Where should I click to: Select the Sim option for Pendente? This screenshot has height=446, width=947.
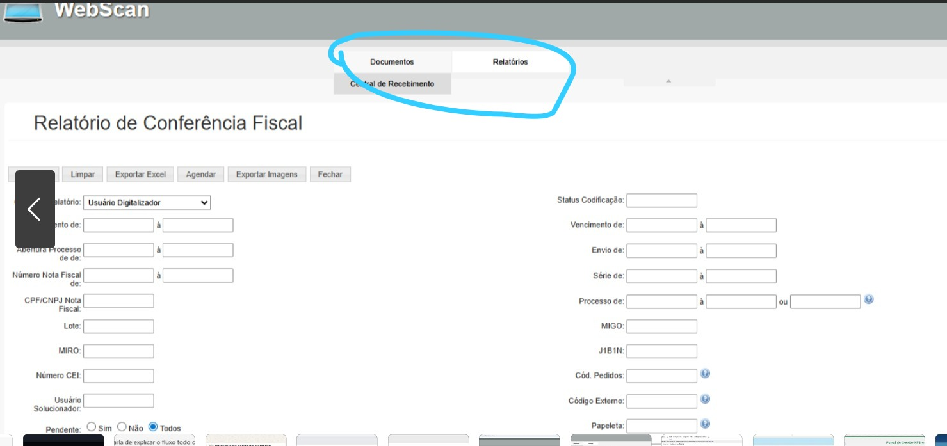pos(92,427)
